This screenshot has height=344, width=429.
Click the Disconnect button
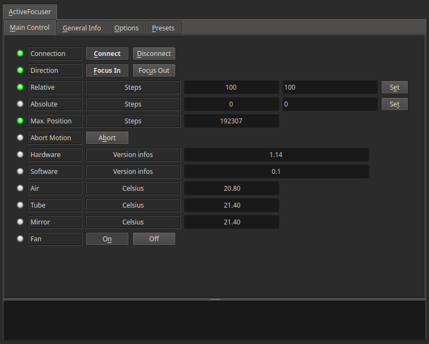point(154,53)
